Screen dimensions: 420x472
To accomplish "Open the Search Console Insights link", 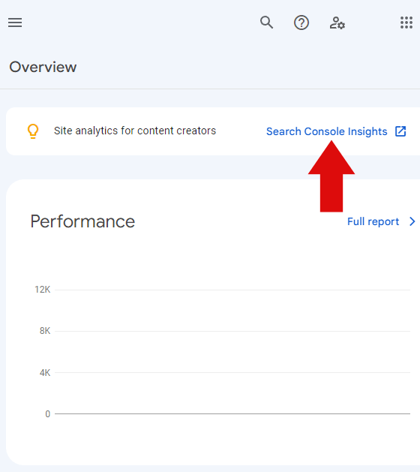I will (x=327, y=131).
